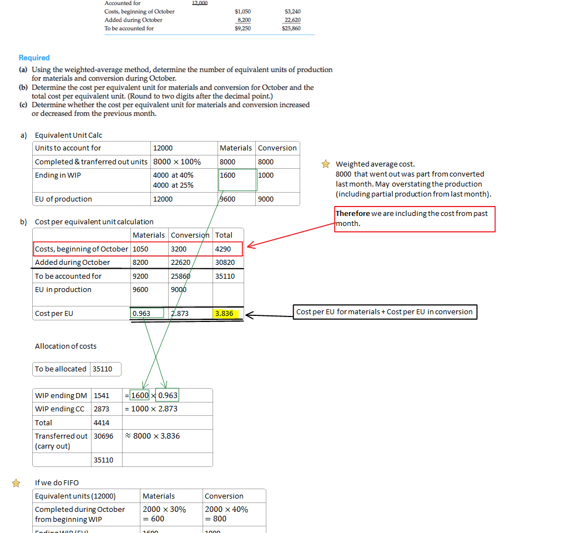
Task: Select the "EU of production" row label
Action: [x=63, y=199]
